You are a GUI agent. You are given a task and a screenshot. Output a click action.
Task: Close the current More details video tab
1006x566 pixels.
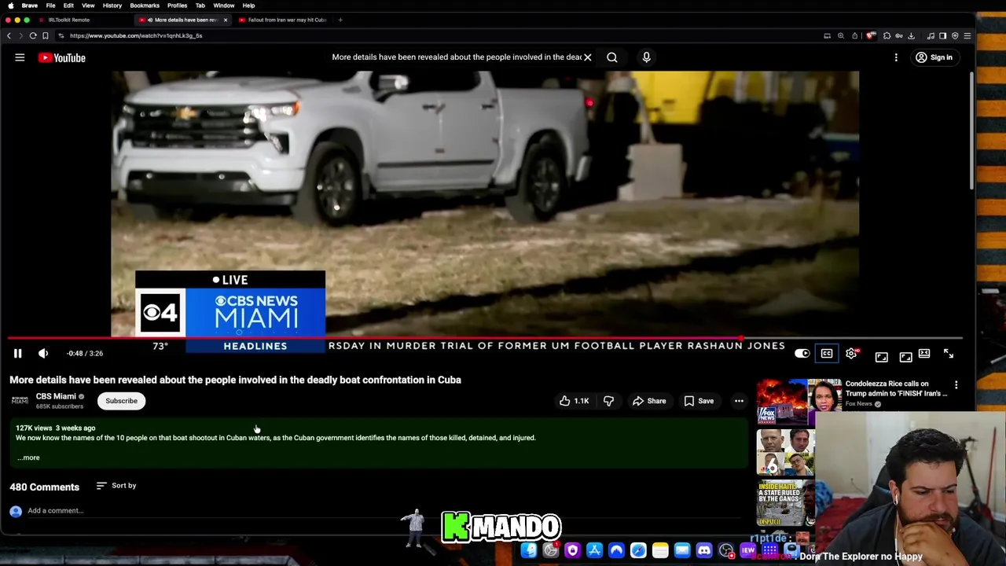225,20
